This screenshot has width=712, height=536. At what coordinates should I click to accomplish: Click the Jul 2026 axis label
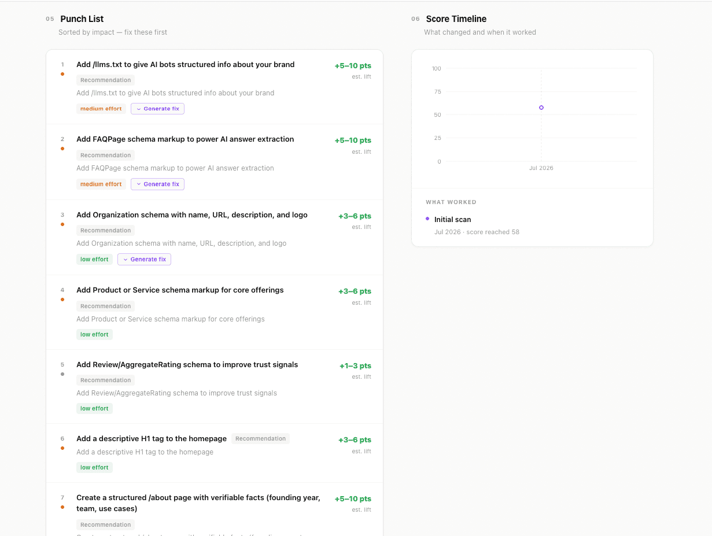click(x=541, y=168)
